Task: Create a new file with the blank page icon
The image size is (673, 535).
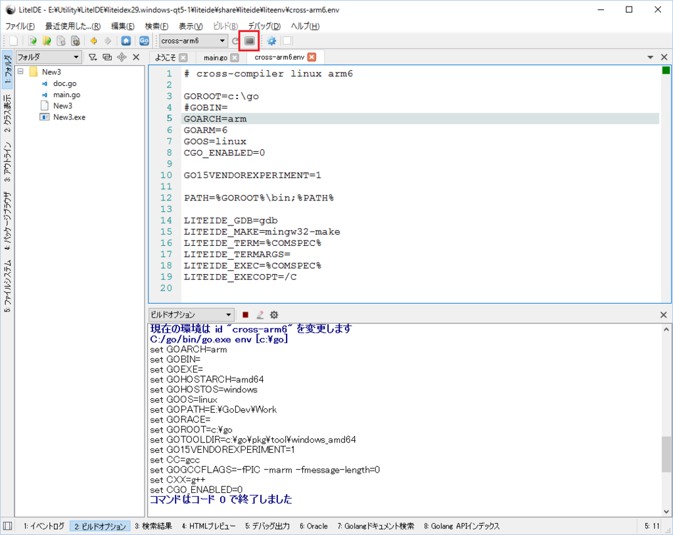Action: 14,41
